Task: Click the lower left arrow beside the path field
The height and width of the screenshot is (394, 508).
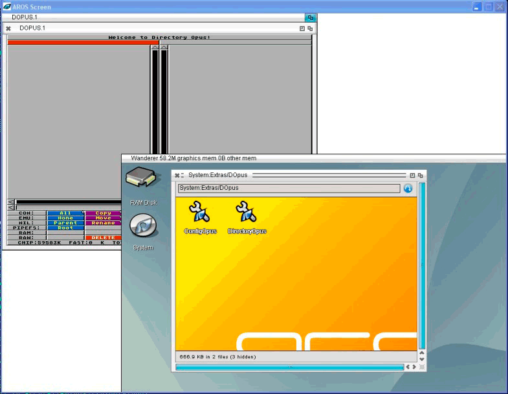Action: pyautogui.click(x=11, y=207)
